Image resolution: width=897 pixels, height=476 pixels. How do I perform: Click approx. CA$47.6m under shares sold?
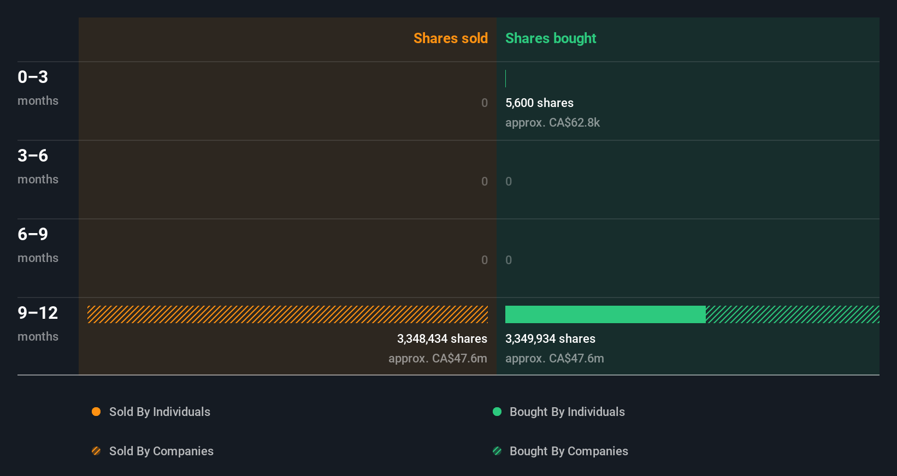click(438, 359)
